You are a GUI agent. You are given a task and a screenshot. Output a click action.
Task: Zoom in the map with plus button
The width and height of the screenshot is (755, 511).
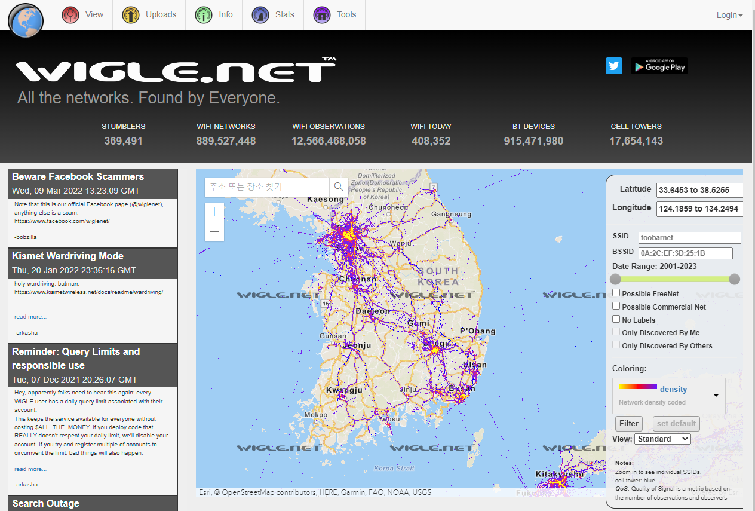214,212
